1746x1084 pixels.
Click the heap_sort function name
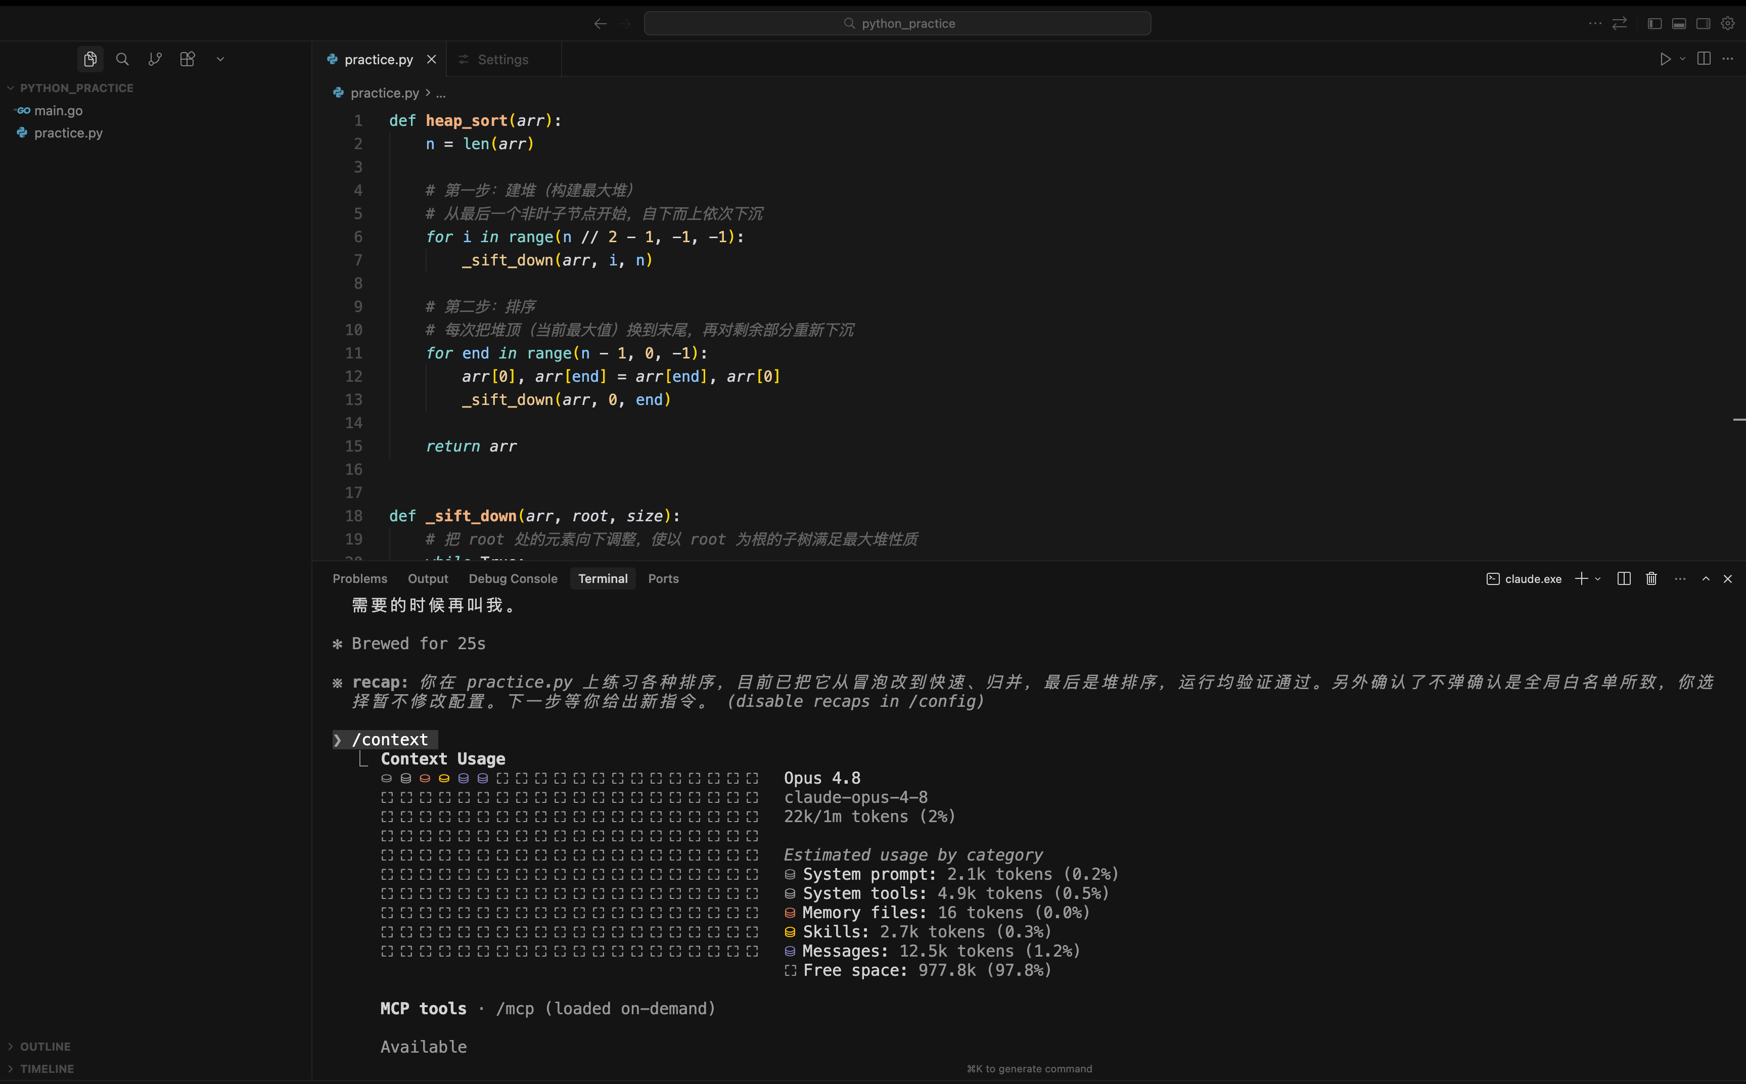(x=467, y=120)
